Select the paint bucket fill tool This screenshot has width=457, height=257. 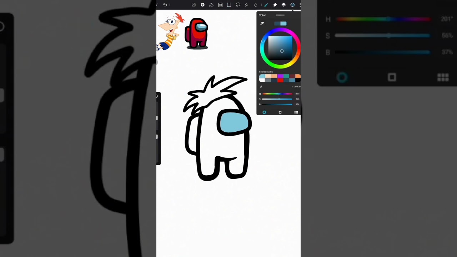tap(211, 5)
